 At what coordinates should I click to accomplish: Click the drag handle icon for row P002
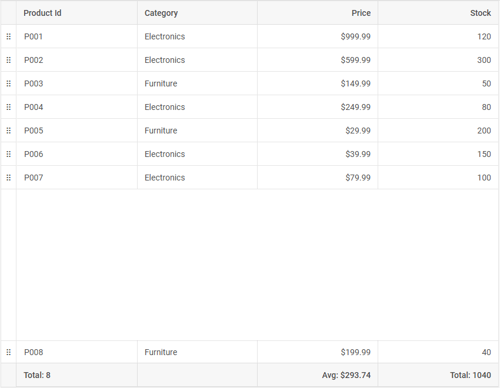click(8, 60)
